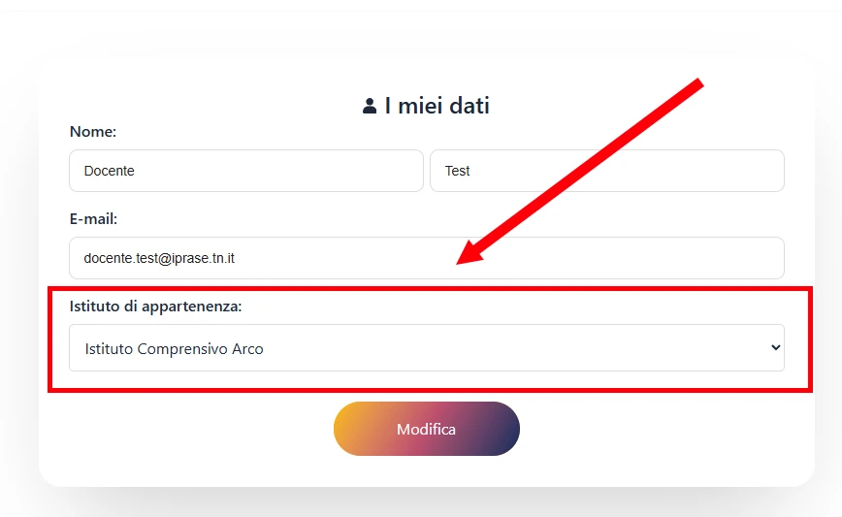
Task: Select the E-mail input field
Action: click(x=426, y=258)
